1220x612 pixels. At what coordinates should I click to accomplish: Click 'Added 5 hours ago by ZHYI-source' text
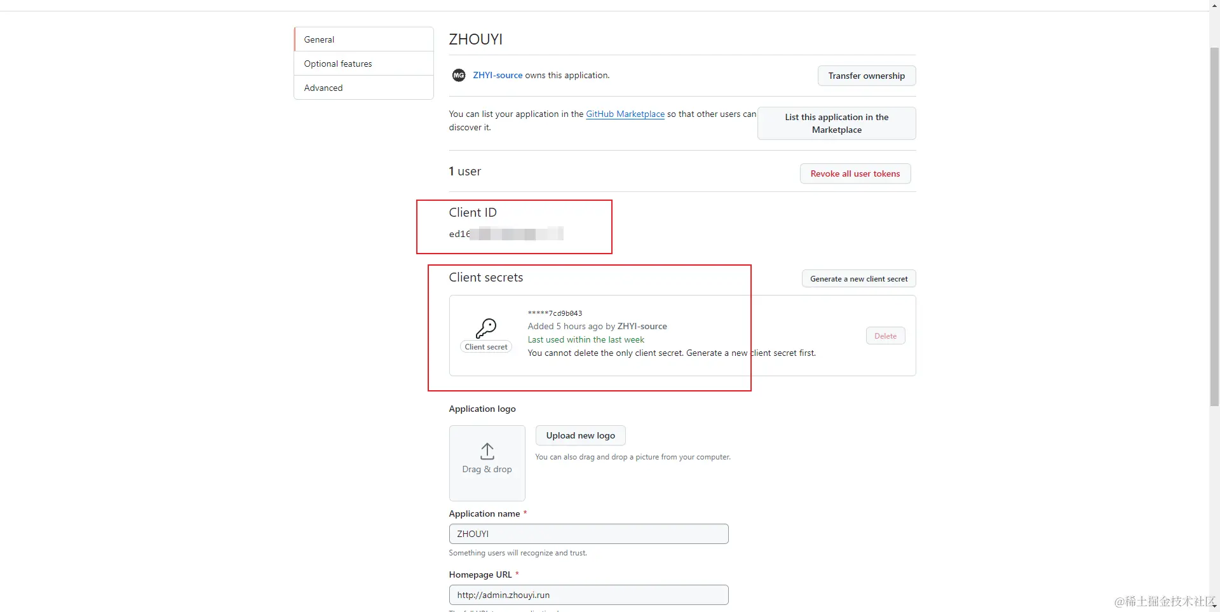pyautogui.click(x=597, y=327)
